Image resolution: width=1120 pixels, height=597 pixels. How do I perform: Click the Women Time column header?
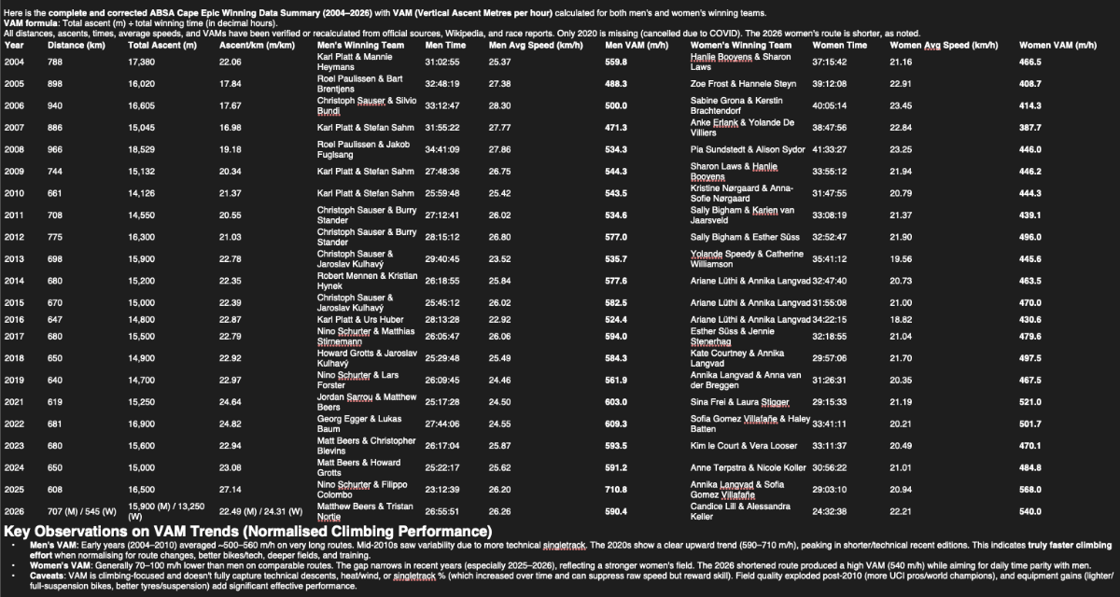(839, 45)
